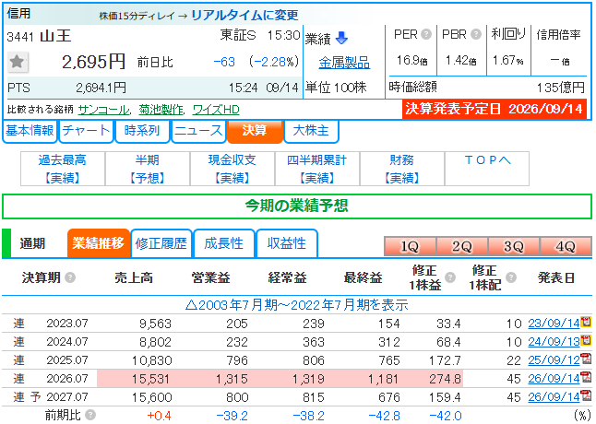Open the 成長性 tab
The image size is (596, 424).
[x=224, y=243]
